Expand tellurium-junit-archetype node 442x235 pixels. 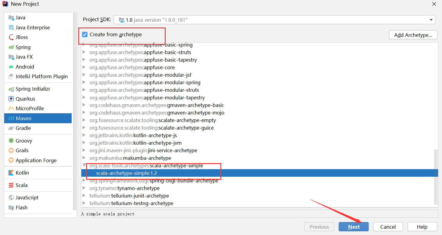coord(84,196)
